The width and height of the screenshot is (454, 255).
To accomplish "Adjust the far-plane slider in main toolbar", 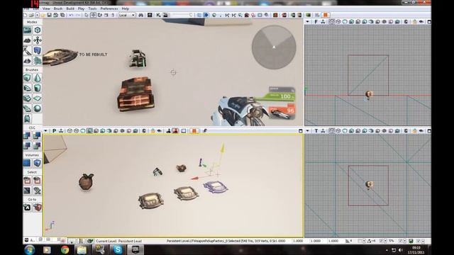I will 182,15.
